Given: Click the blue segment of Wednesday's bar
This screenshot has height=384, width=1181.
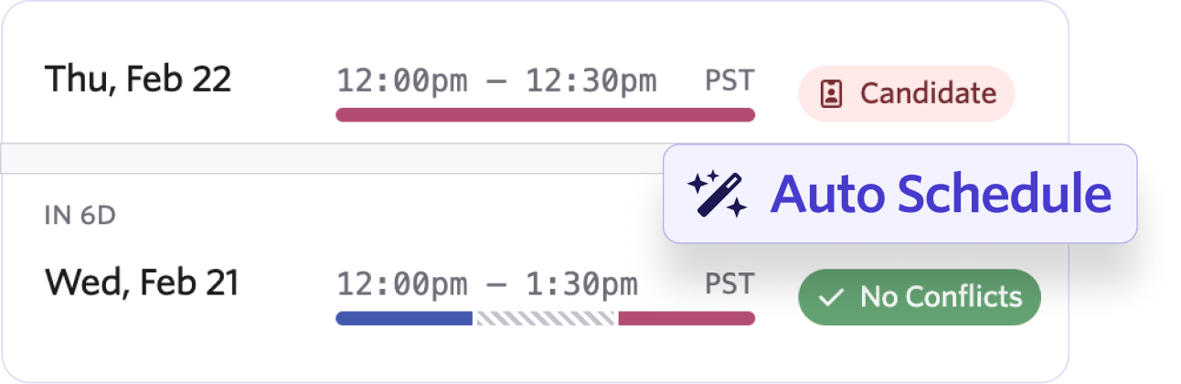Looking at the screenshot, I should [404, 318].
